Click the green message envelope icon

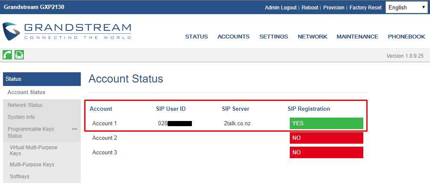click(x=19, y=55)
